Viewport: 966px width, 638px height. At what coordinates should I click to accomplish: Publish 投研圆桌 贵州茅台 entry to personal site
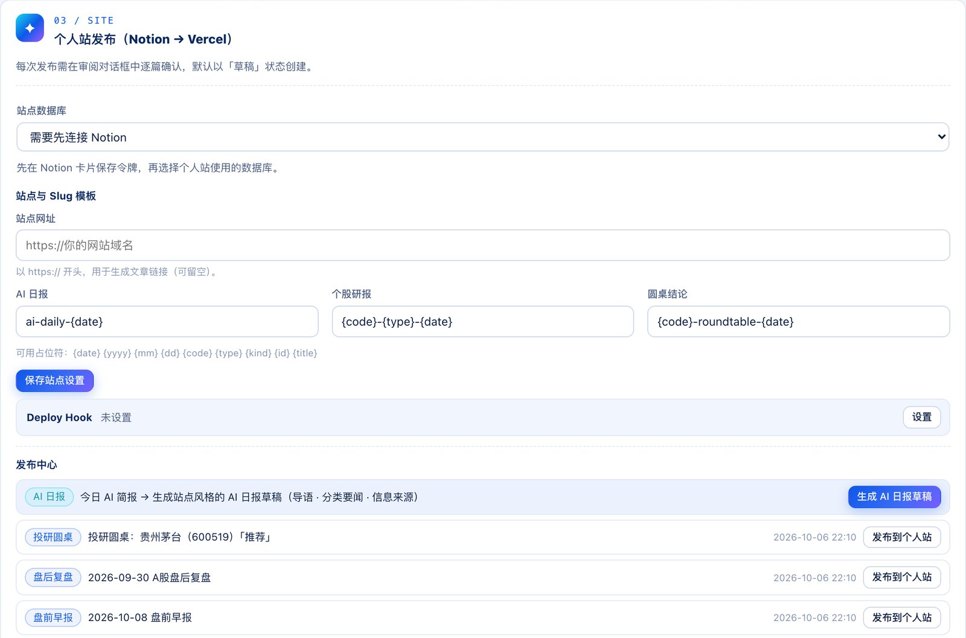(901, 537)
